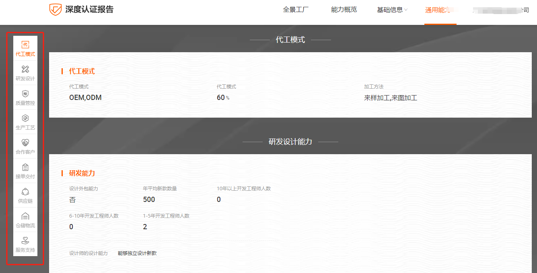The image size is (537, 273).
Task: Click the OEM,ODM value text
Action: (x=85, y=97)
